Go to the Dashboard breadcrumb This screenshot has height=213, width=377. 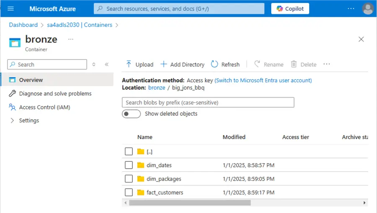pos(23,25)
